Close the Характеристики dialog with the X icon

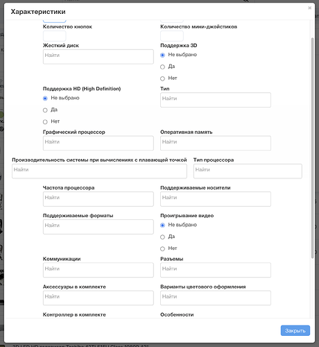[309, 8]
